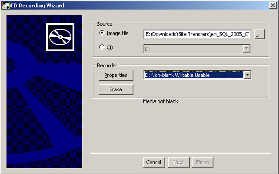This screenshot has height=174, width=279.
Task: Click the 'Media not blank' status text
Action: tap(160, 101)
